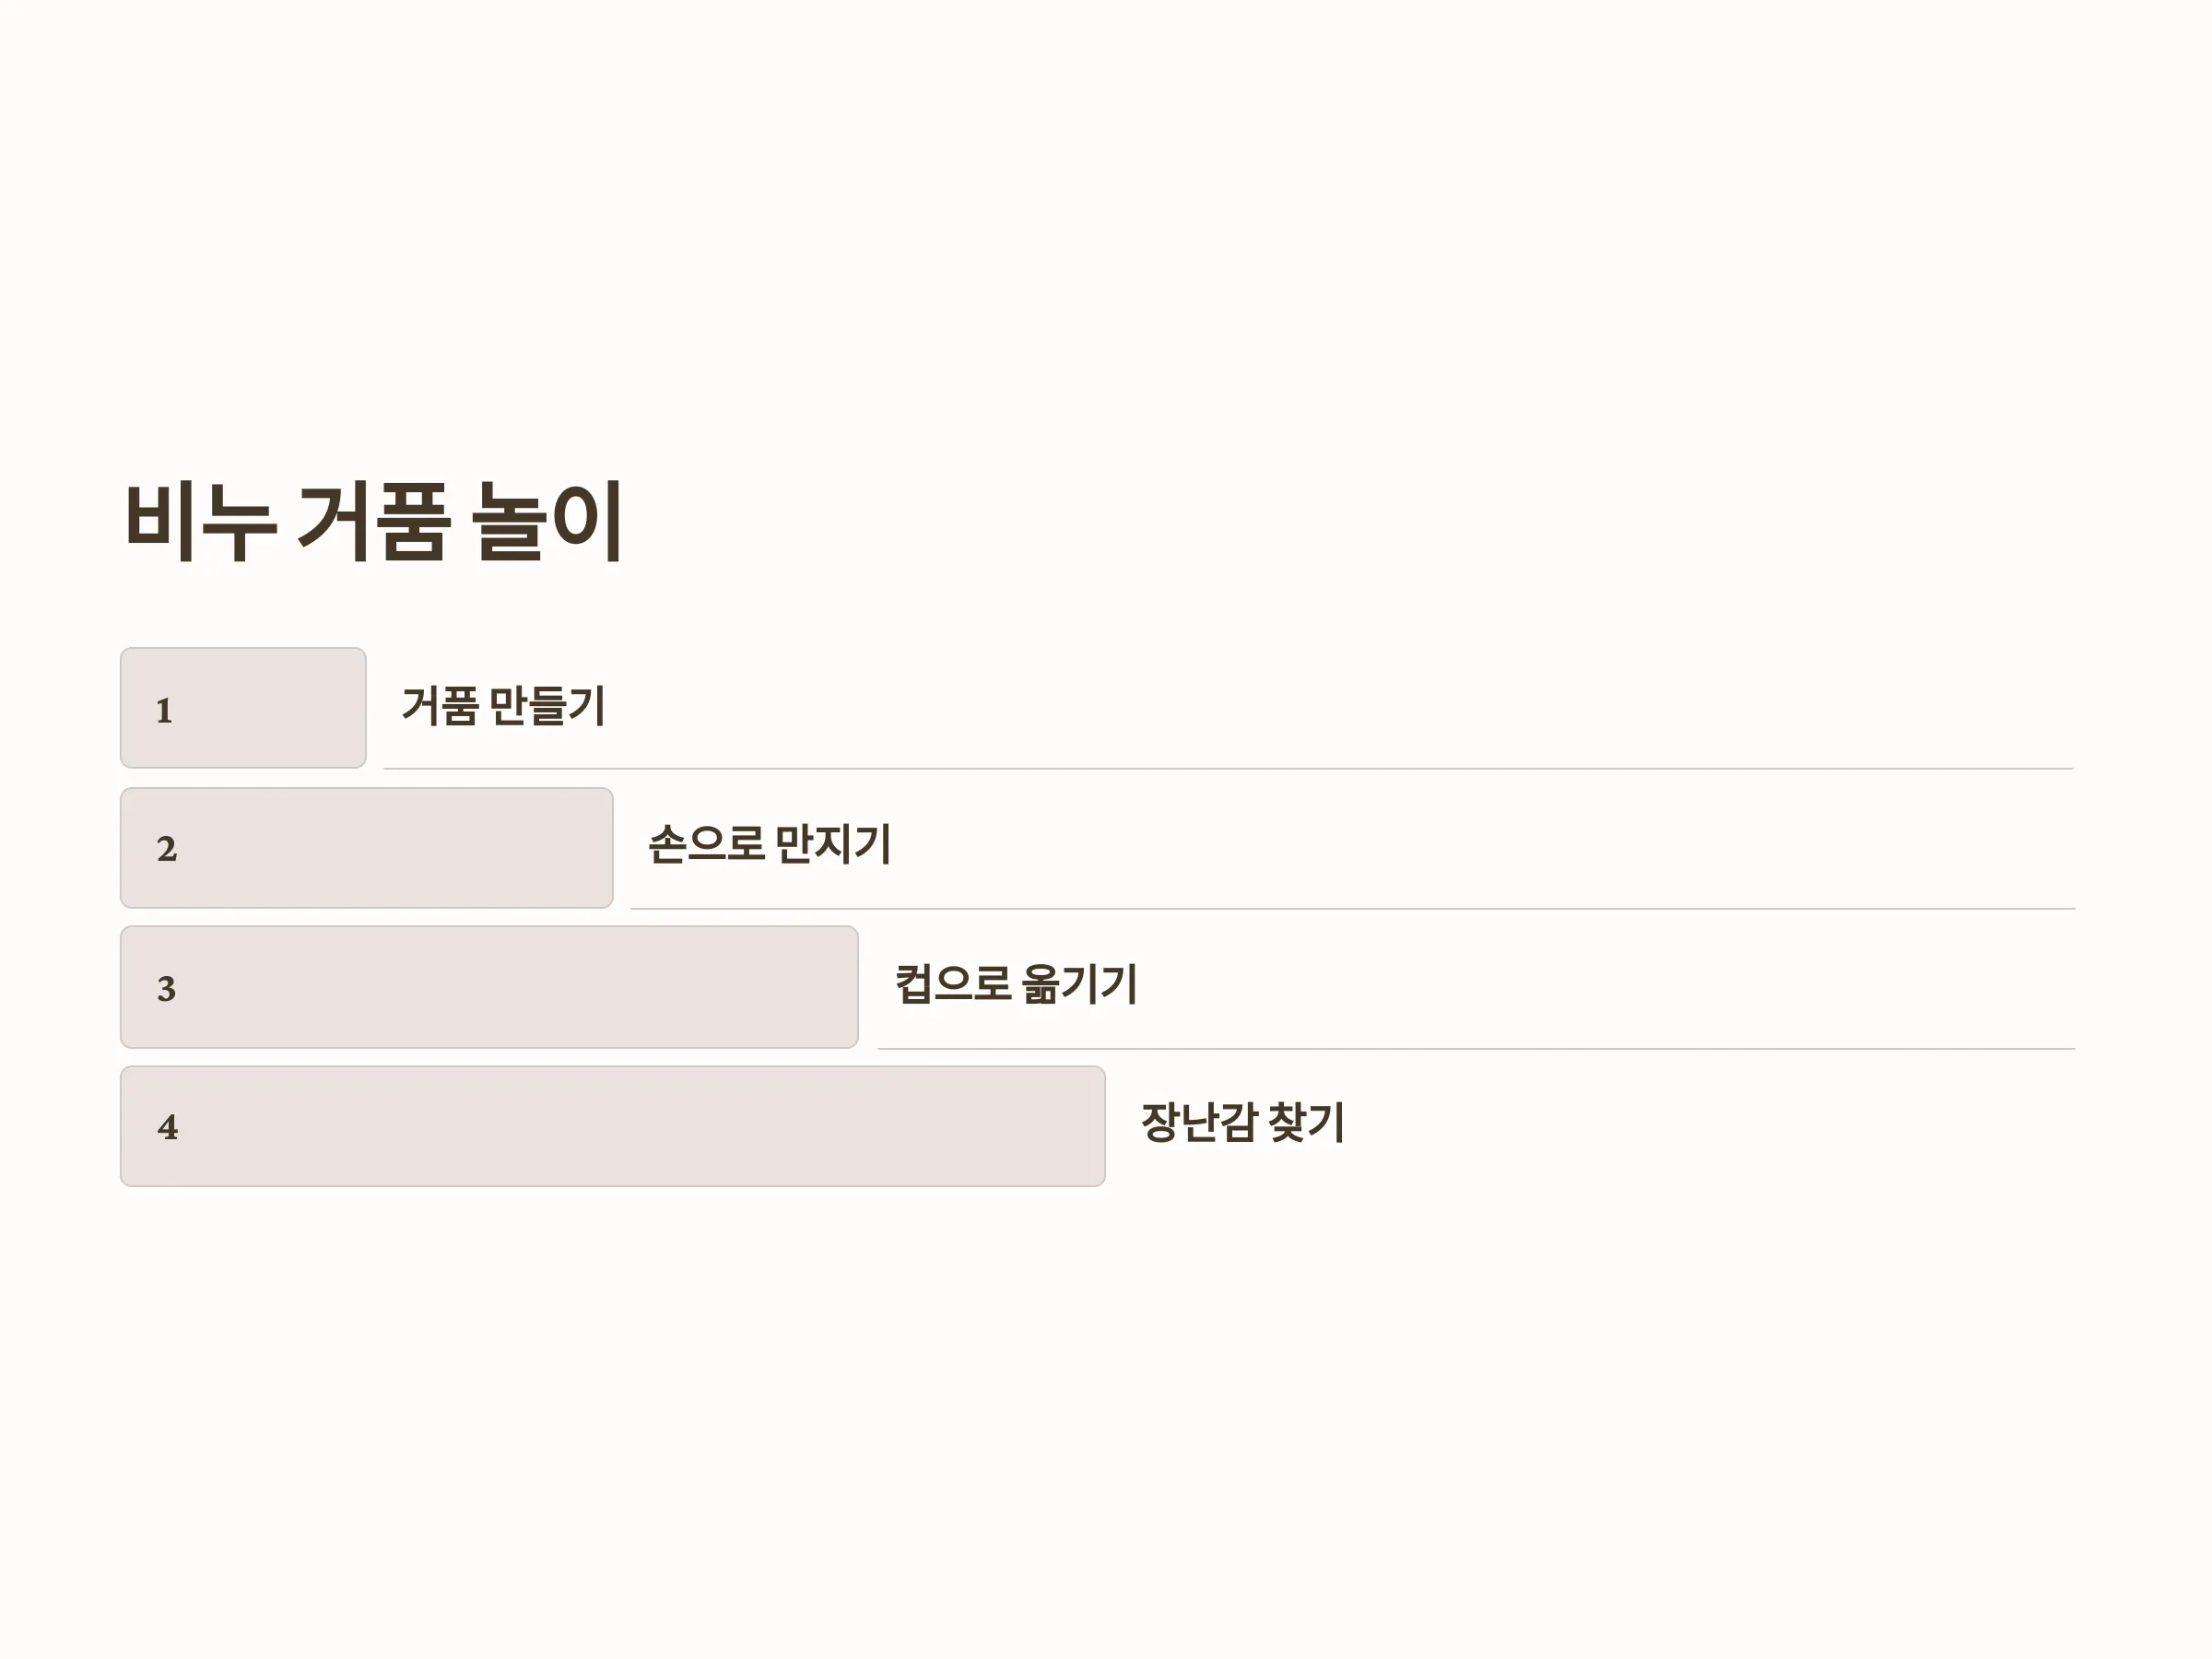This screenshot has width=2212, height=1659.
Task: Click the word 거품 in the title
Action: point(373,521)
